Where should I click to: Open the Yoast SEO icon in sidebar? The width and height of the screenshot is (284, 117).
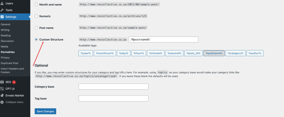click(x=2, y=82)
